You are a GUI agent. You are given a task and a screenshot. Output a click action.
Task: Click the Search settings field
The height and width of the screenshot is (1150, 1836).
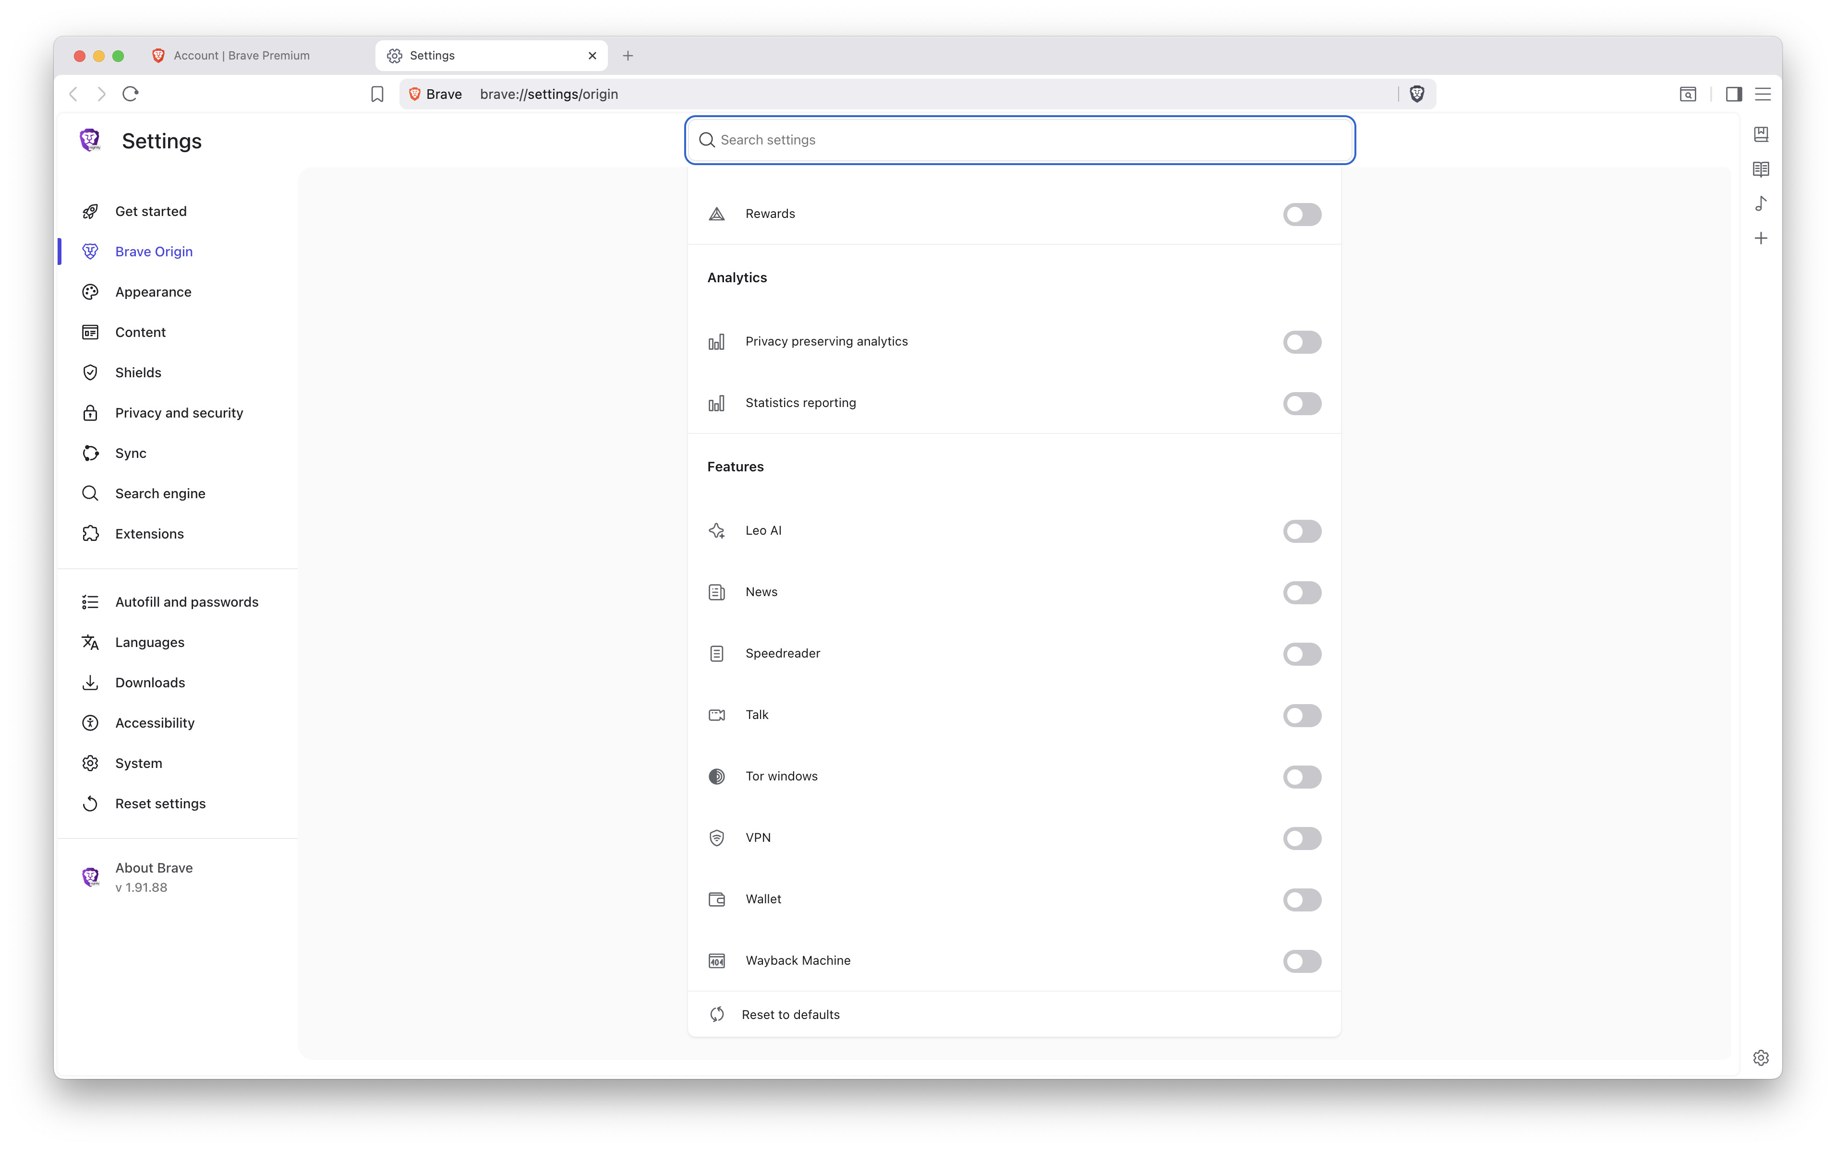click(1020, 140)
